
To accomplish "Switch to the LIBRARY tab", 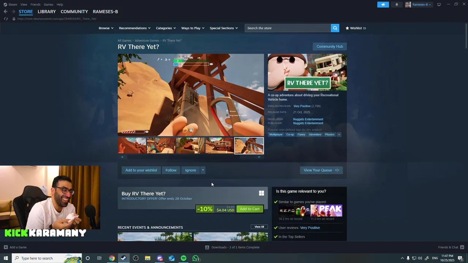I will (47, 12).
